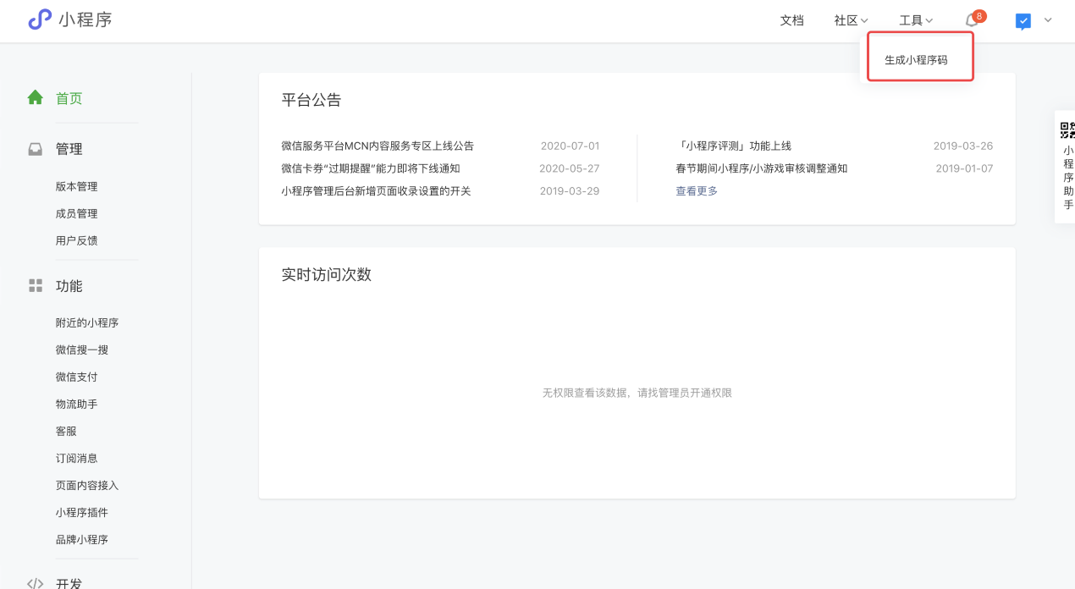Click the 平台公告 heading
Screen dimensions: 1075x589
[x=311, y=100]
